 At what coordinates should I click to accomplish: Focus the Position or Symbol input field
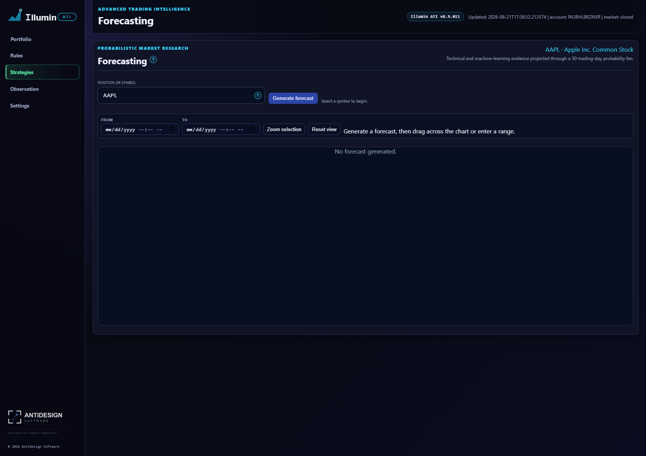tap(181, 95)
